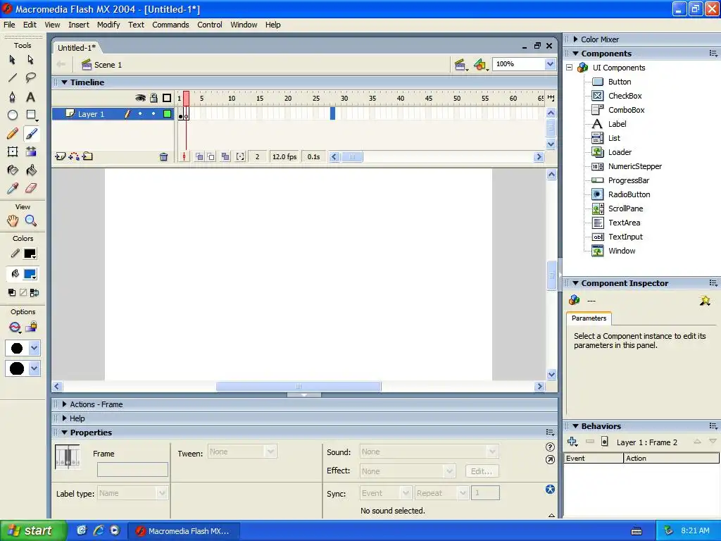This screenshot has width=721, height=541.
Task: Open the brush size dropdown
Action: [34, 348]
